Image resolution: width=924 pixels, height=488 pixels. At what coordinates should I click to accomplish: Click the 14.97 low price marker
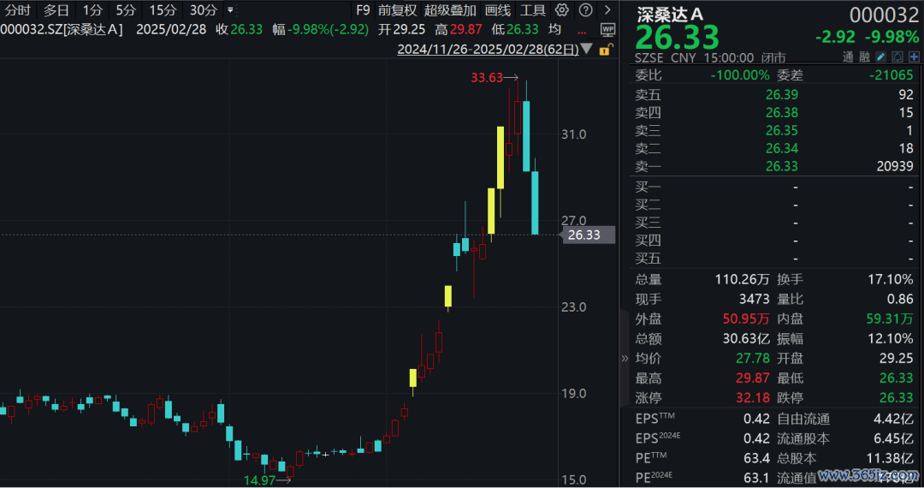pyautogui.click(x=259, y=480)
